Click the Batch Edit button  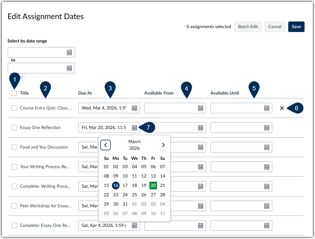tap(248, 26)
